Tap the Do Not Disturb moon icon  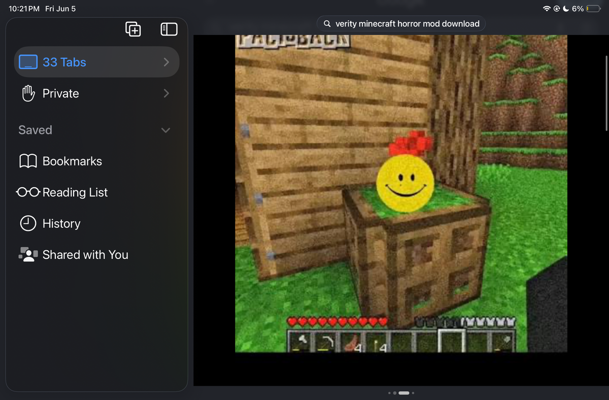click(566, 9)
